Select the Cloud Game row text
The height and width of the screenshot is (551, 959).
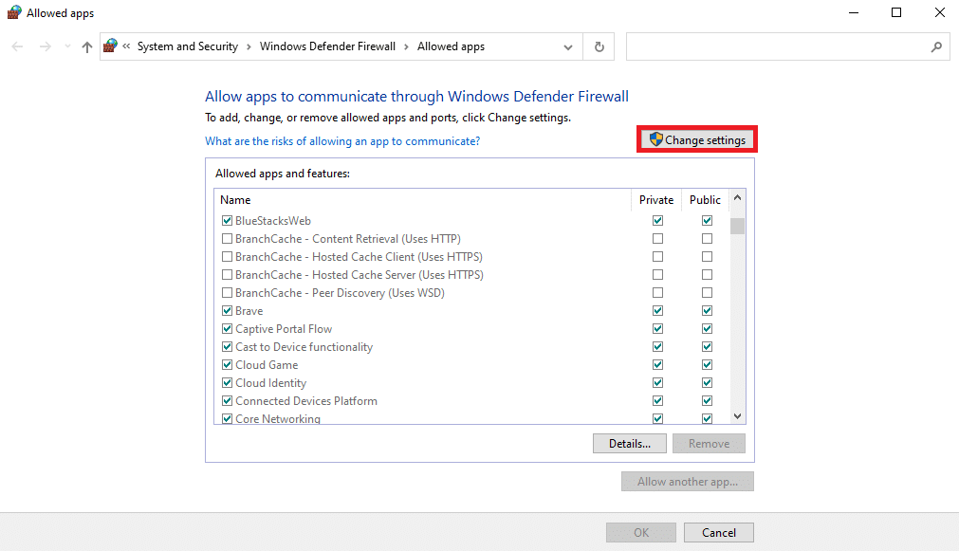tap(267, 365)
